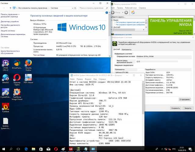195x152 pixels.
Task: Click Закрыть button in NVIDIA info dialog
Action: [188, 108]
